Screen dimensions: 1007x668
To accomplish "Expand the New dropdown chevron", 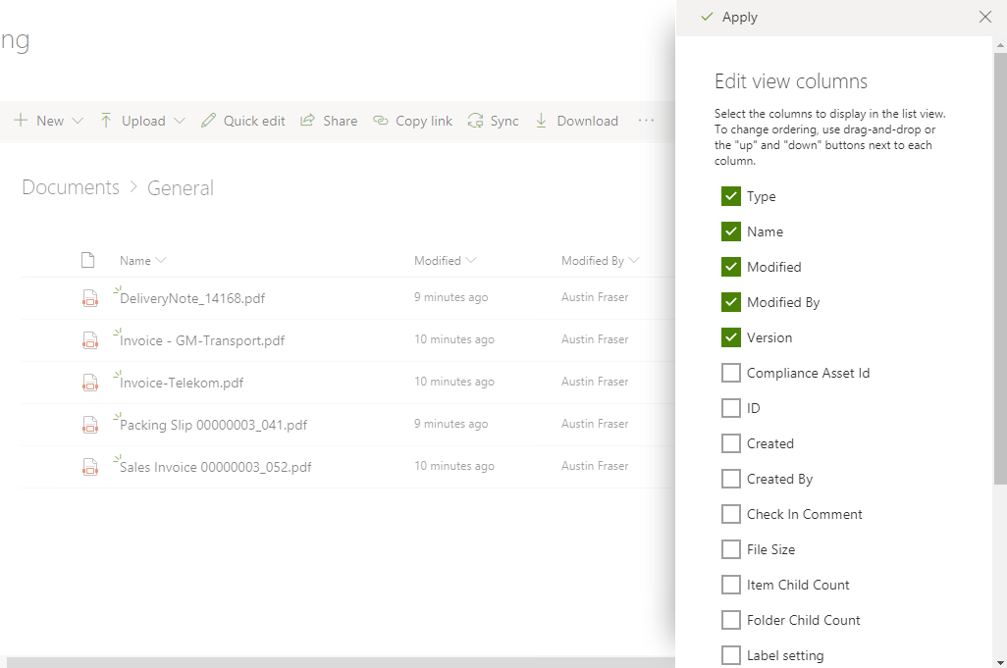I will [78, 121].
